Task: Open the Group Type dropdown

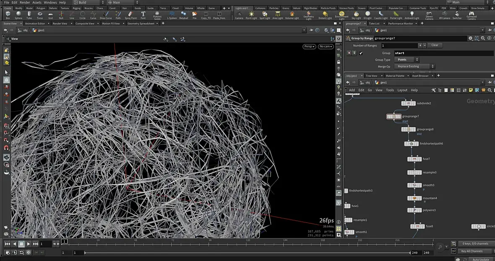Action: pyautogui.click(x=406, y=60)
